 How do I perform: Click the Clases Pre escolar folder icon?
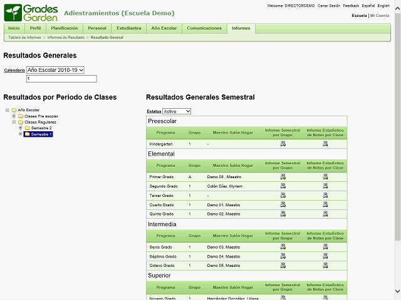[21, 116]
